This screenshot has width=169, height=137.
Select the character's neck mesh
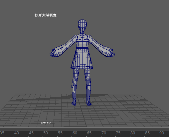click(x=82, y=32)
